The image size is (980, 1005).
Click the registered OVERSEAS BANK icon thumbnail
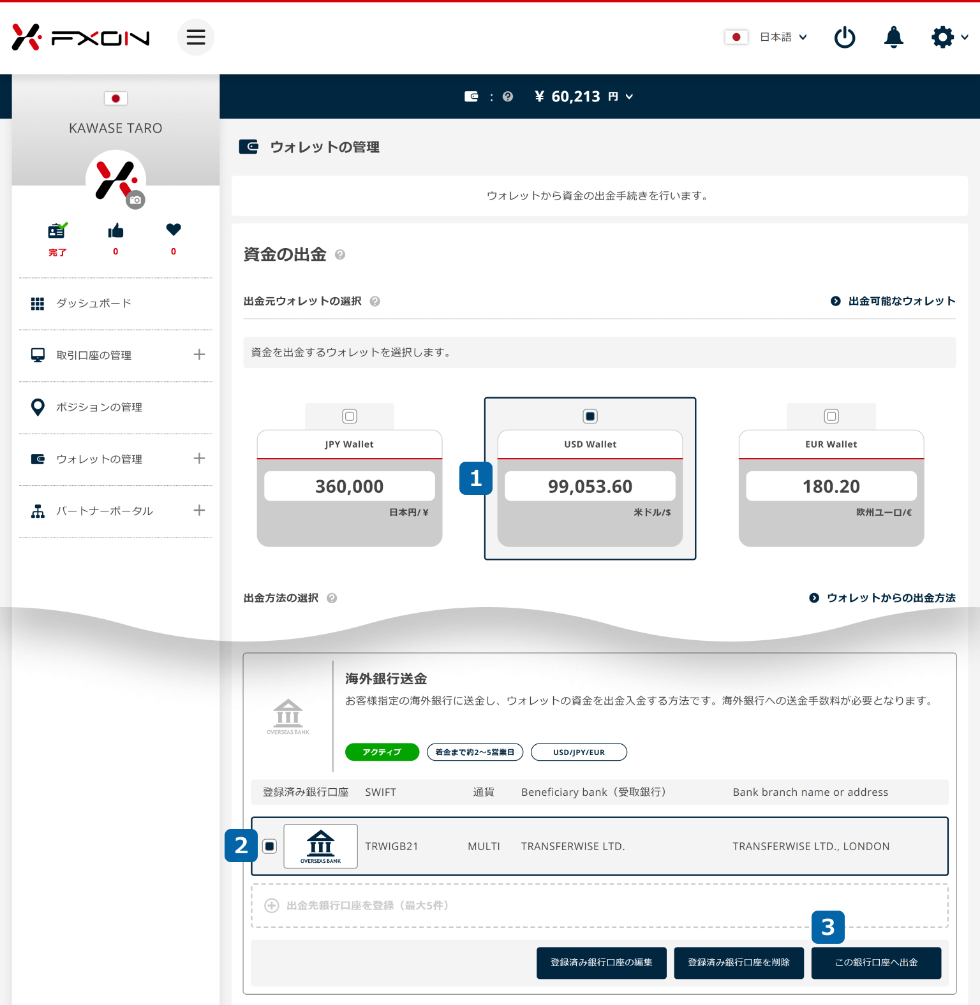coord(321,846)
